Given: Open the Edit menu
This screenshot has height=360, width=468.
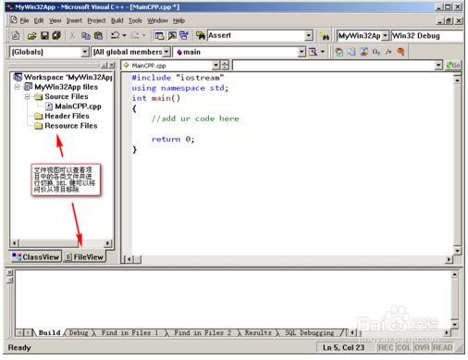Looking at the screenshot, I should [39, 20].
